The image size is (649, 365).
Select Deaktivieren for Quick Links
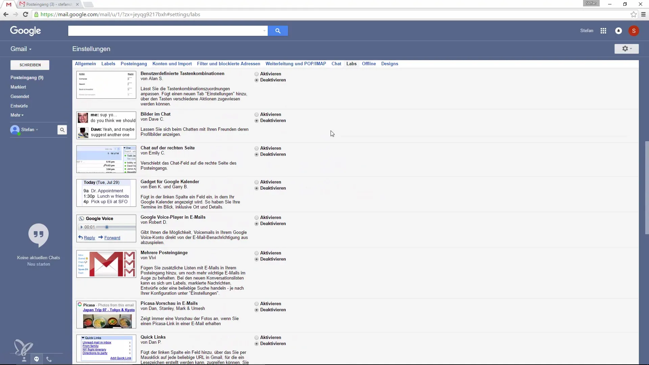point(257,344)
